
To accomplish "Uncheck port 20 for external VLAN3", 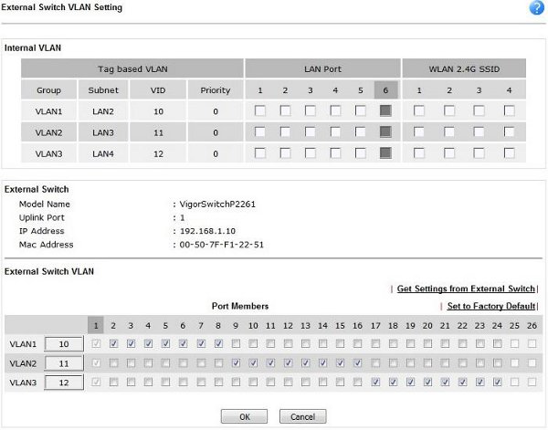I will [427, 383].
